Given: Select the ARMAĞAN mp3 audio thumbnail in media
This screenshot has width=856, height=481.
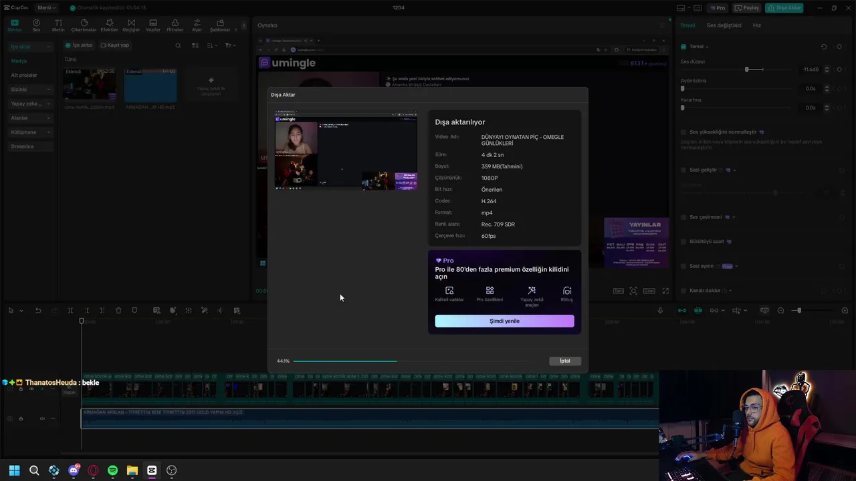Looking at the screenshot, I should tap(150, 84).
